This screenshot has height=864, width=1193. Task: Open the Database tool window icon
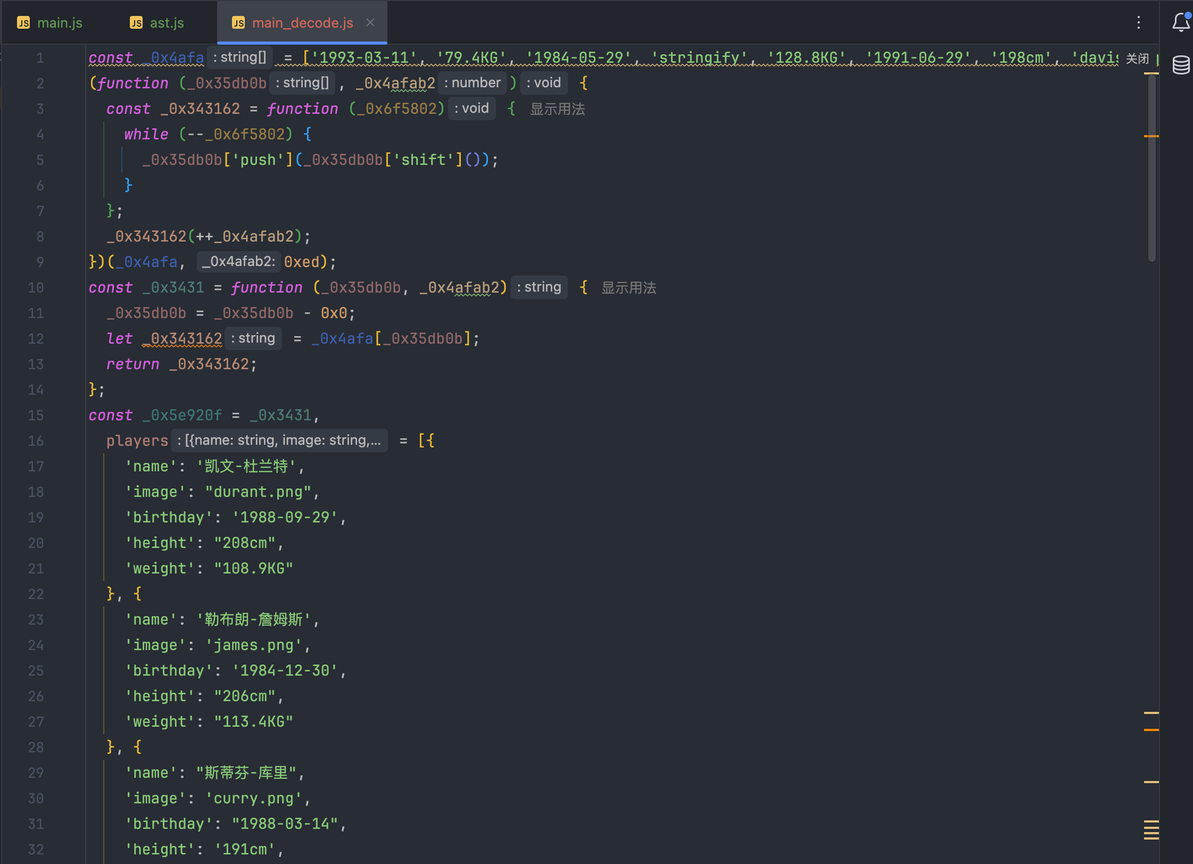[1181, 65]
